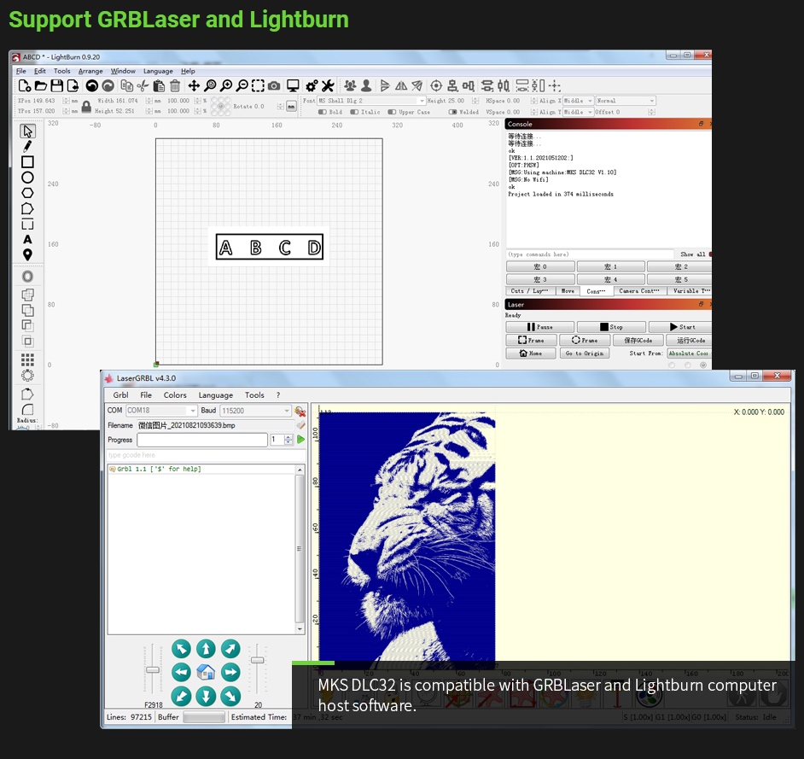The image size is (804, 759).
Task: Delete selection with the trash can icon
Action: click(175, 85)
